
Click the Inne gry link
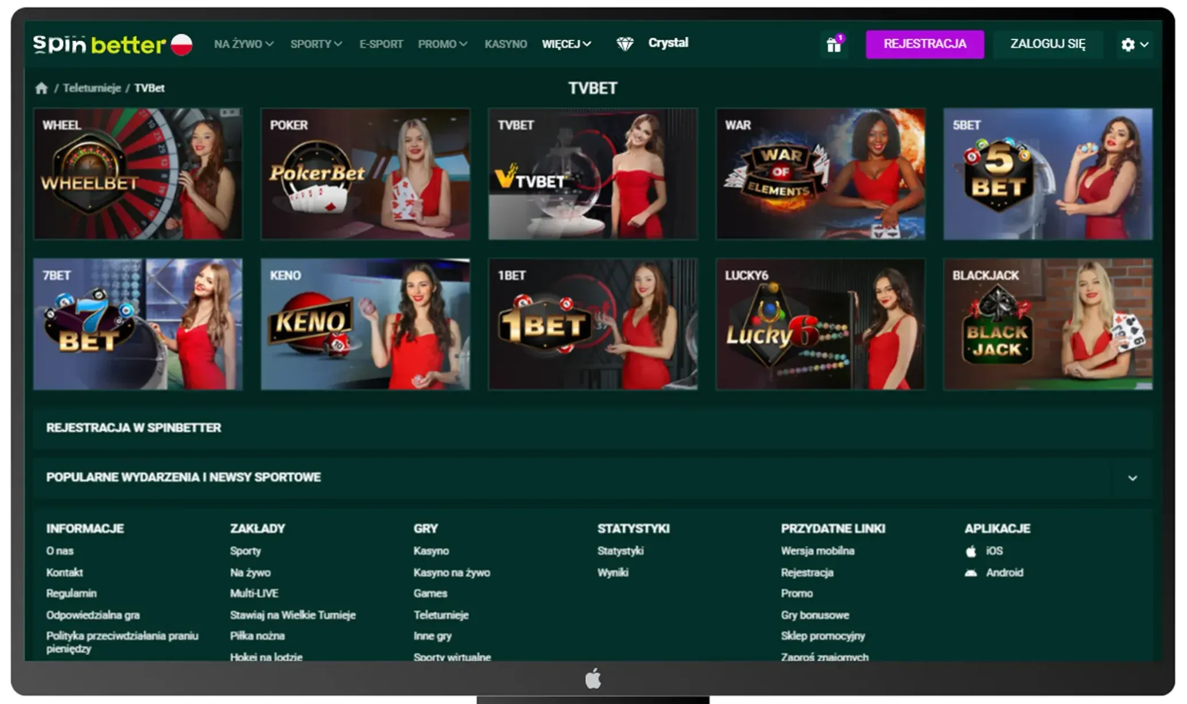click(433, 636)
